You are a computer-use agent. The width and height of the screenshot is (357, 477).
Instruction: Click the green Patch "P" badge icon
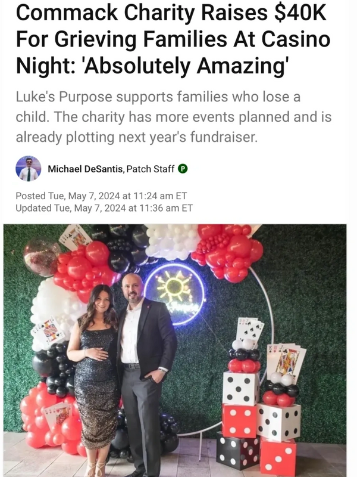tap(183, 169)
